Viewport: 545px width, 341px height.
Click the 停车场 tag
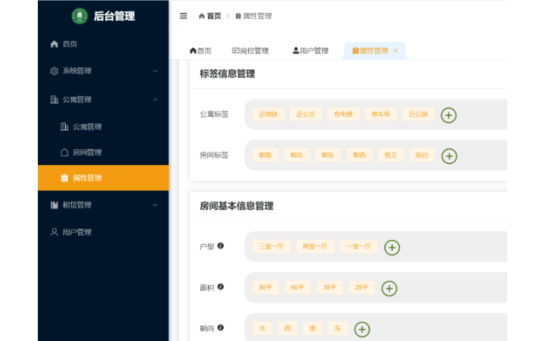(381, 114)
